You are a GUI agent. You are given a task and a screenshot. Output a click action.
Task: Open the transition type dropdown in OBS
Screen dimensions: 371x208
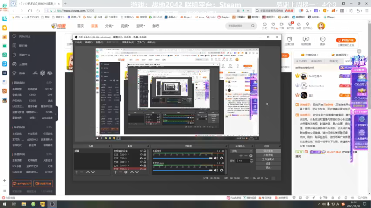pos(241,151)
